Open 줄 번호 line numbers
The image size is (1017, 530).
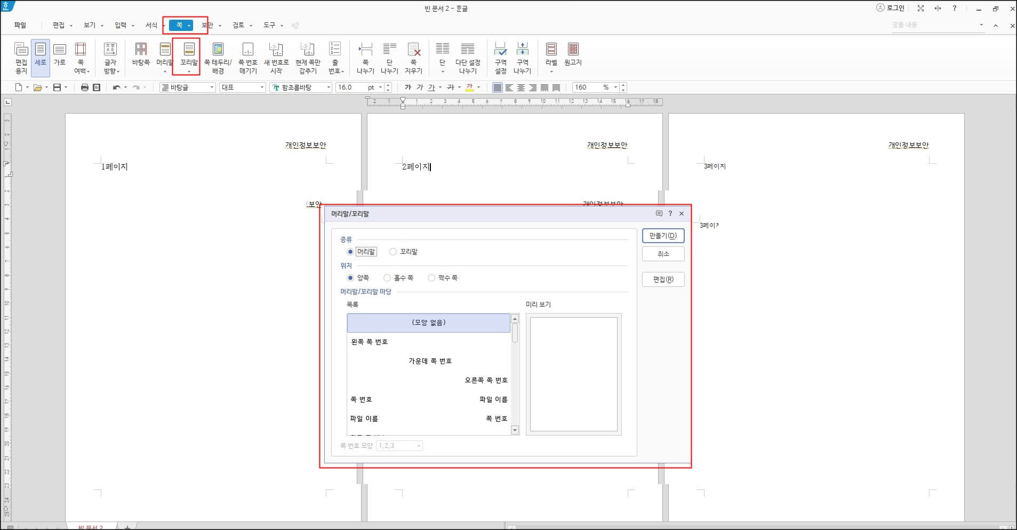(x=335, y=58)
